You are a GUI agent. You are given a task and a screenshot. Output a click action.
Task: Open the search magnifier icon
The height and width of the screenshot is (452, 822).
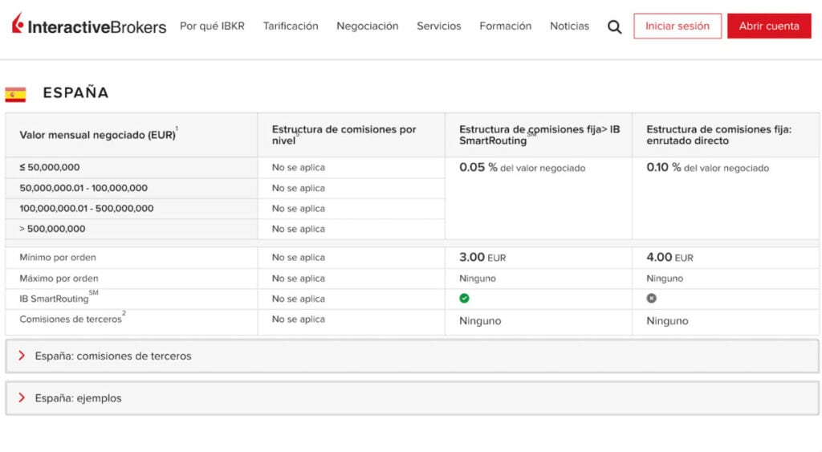[x=614, y=26]
